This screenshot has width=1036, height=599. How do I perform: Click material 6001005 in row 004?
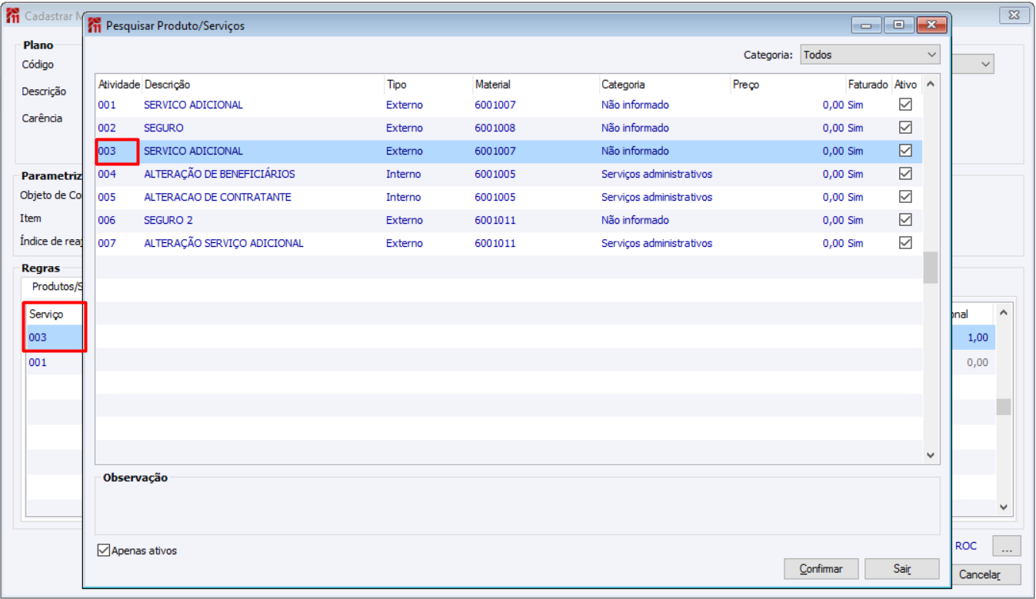(x=495, y=174)
